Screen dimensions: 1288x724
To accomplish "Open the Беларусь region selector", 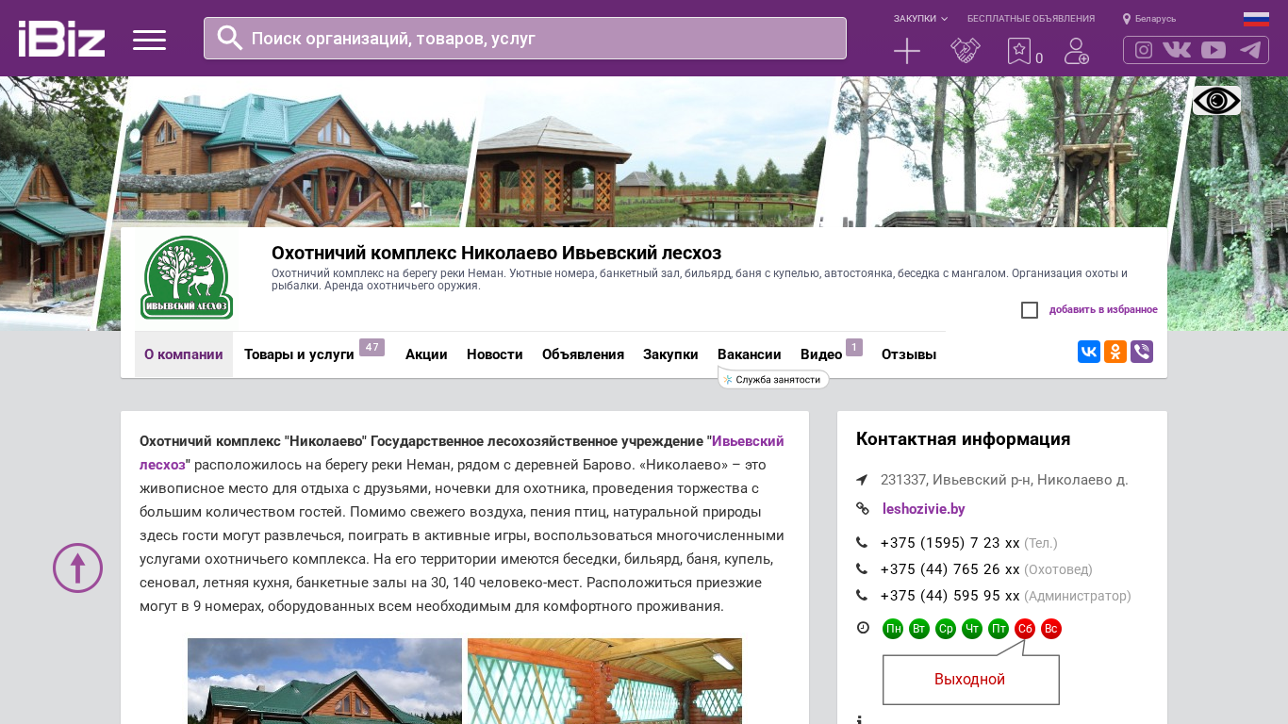I will point(1149,19).
